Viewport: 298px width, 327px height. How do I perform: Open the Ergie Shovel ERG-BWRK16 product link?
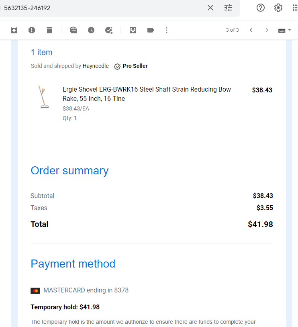click(147, 94)
